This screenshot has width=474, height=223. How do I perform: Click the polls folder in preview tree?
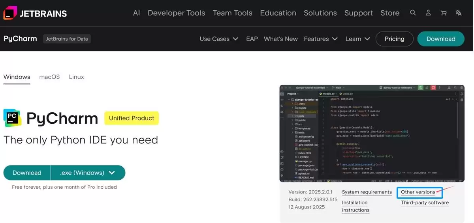pos(299,116)
